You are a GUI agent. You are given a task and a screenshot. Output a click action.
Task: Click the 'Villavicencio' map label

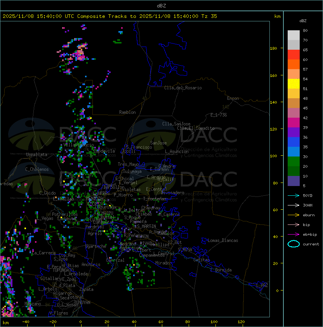pos(78,145)
